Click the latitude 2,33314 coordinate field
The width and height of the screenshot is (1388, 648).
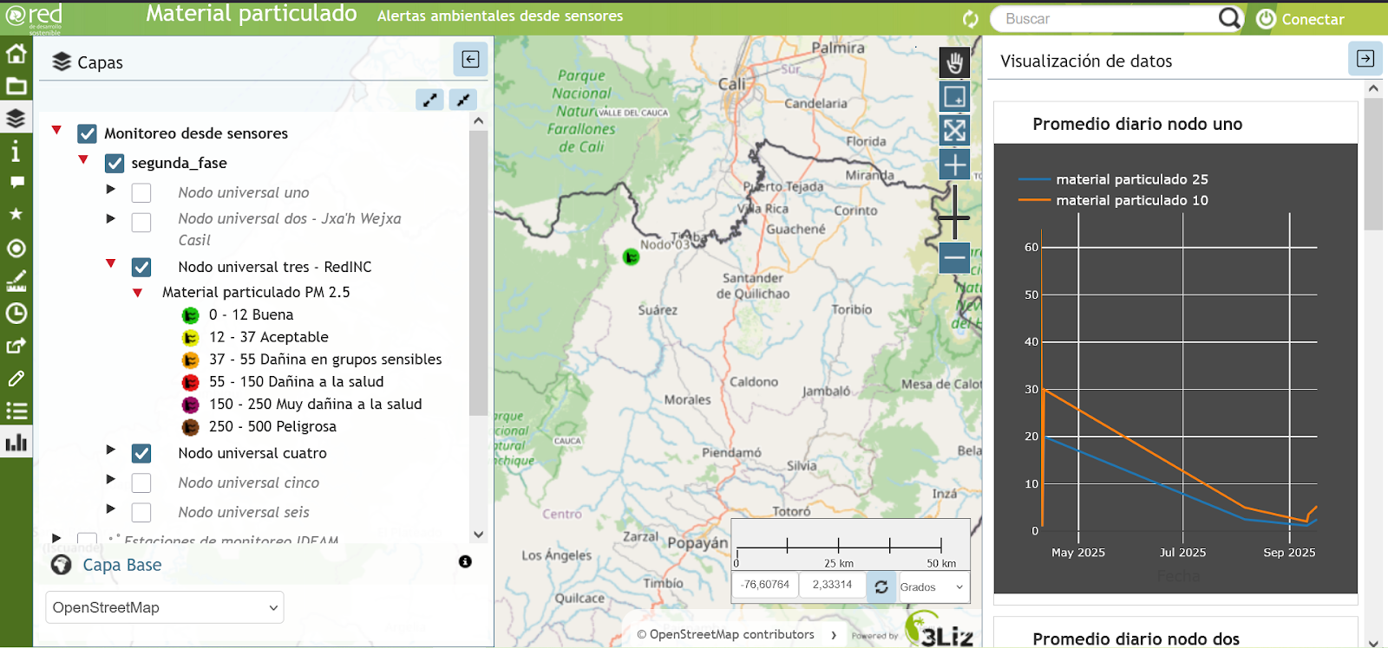(832, 585)
